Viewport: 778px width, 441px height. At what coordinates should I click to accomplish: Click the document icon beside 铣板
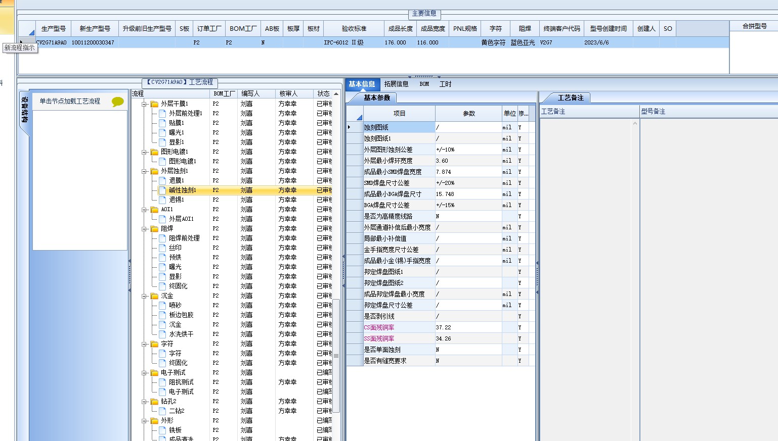(162, 430)
